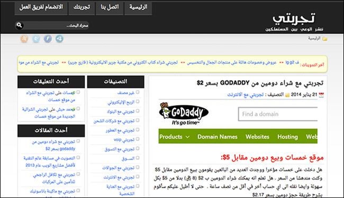Click the breadcrumb folder icon beside الرئيسية
Viewport: 344px width, 198px height.
click(325, 39)
